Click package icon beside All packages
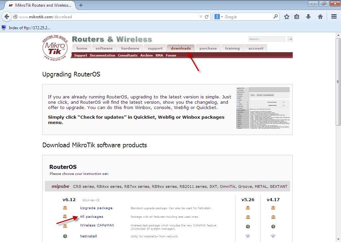This screenshot has width=341, height=242. click(65, 216)
